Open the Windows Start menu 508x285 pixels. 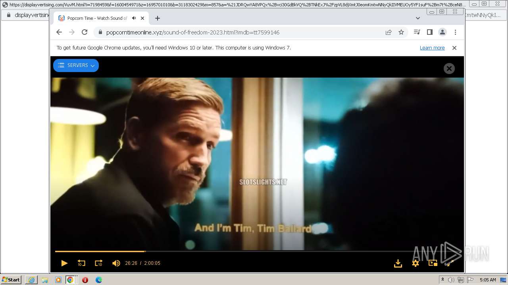(11, 280)
